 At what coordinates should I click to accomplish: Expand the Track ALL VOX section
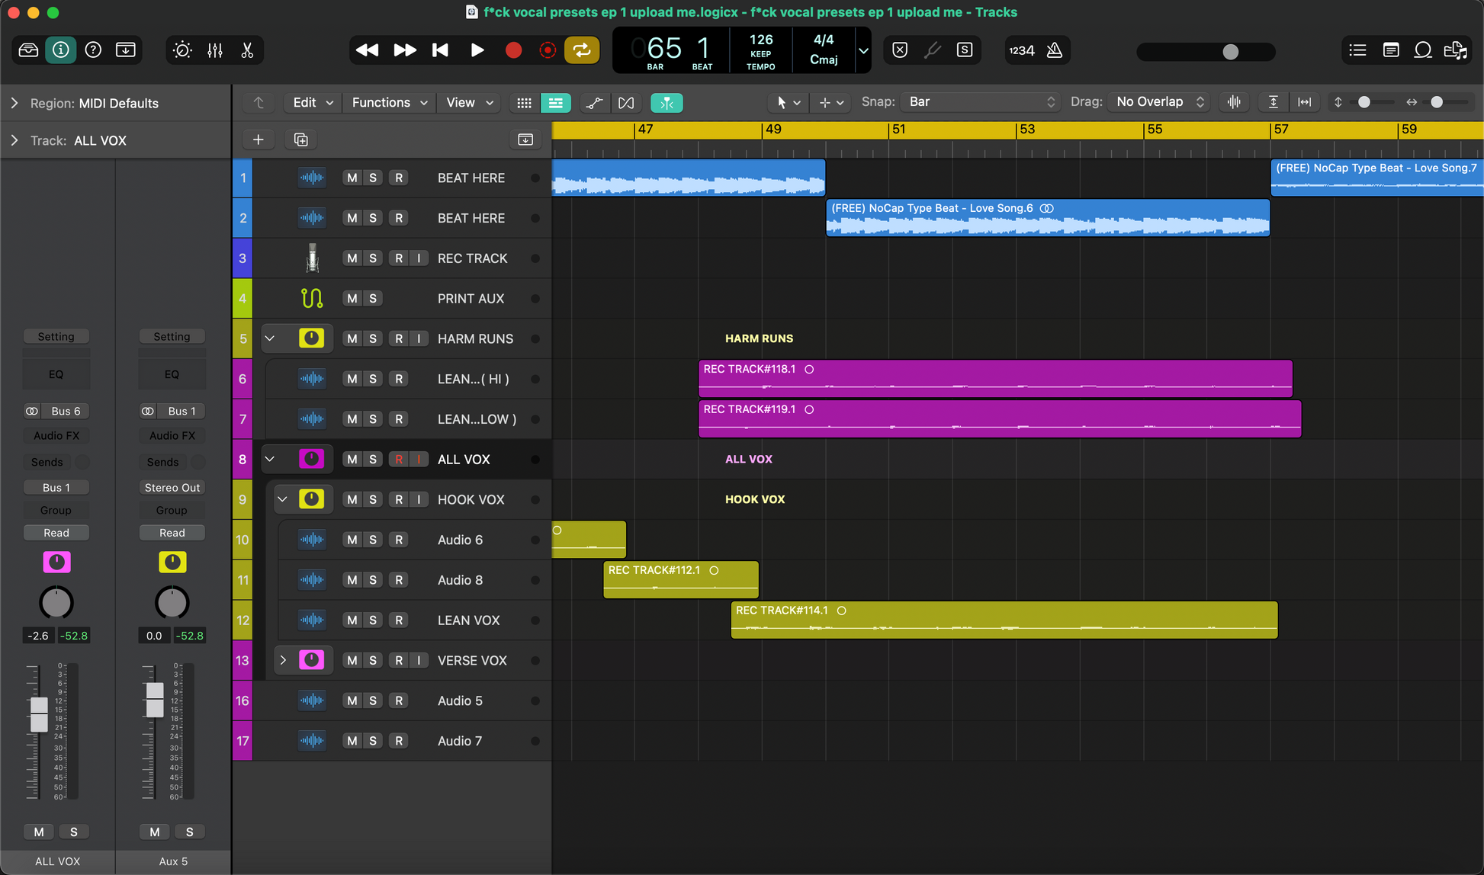tap(14, 140)
